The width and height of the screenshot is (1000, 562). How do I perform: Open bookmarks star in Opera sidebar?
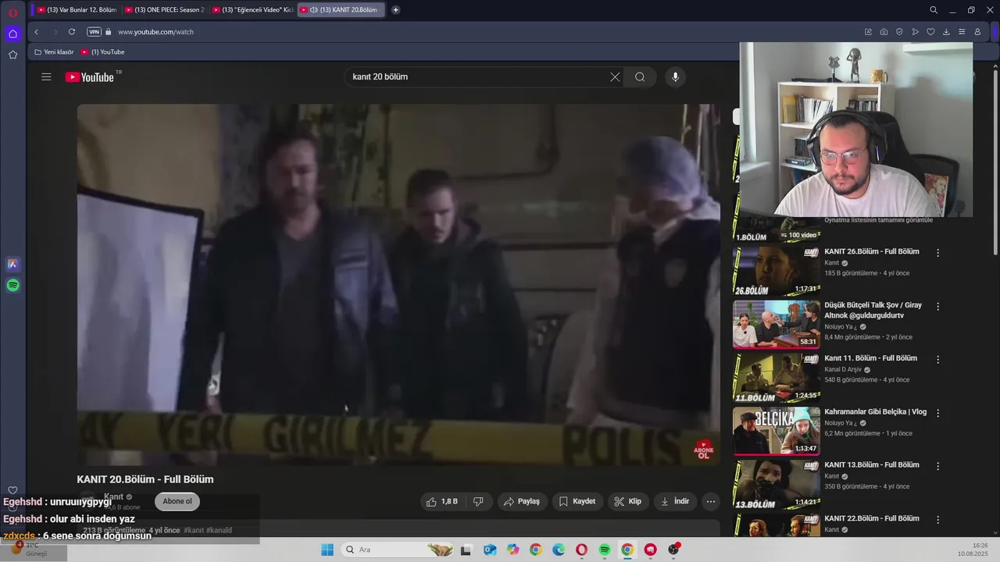[12, 55]
